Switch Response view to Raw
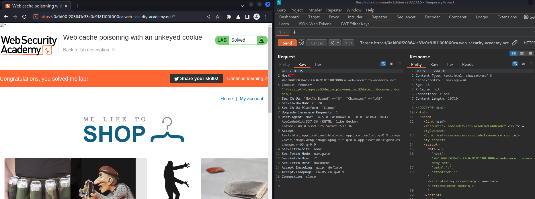The width and height of the screenshot is (535, 199). 434,64
